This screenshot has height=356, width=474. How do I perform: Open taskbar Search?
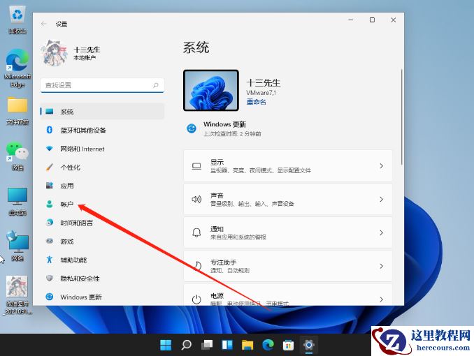[186, 345]
